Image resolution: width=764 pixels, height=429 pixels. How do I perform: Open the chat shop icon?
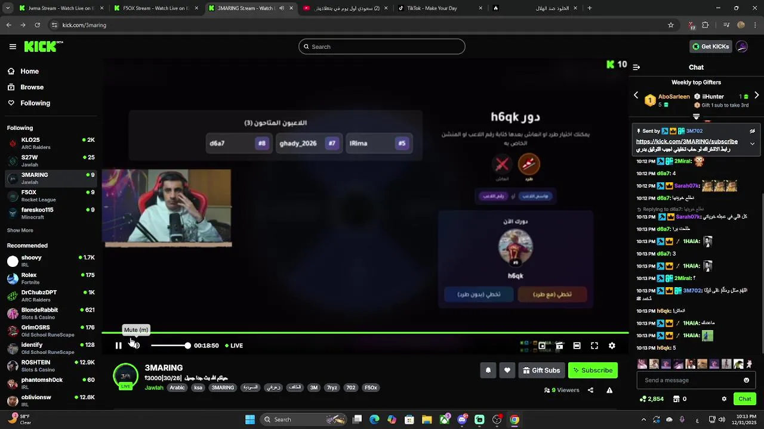pyautogui.click(x=676, y=399)
